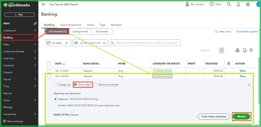Close the expanded transaction panel
Screen dimensions: 261x127
pos(249,85)
